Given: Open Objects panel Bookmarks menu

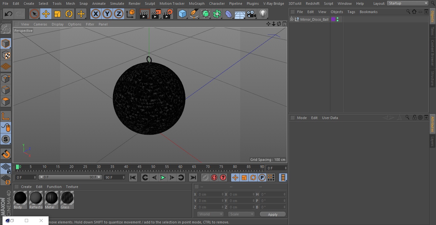Looking at the screenshot, I should (368, 12).
